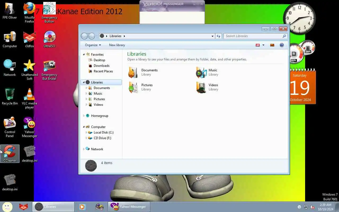Click the Explorer Help icon
Viewport: 339px width, 212px height.
pos(282,45)
